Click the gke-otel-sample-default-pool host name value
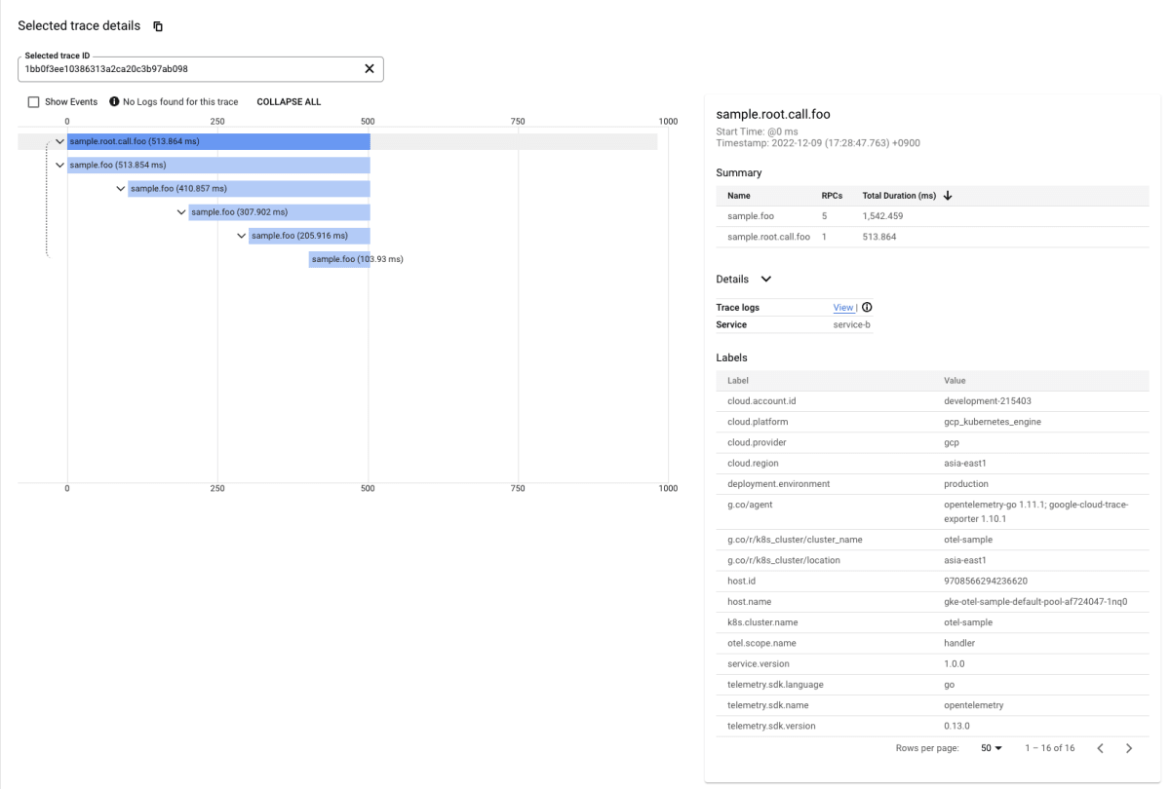 pyautogui.click(x=1035, y=601)
